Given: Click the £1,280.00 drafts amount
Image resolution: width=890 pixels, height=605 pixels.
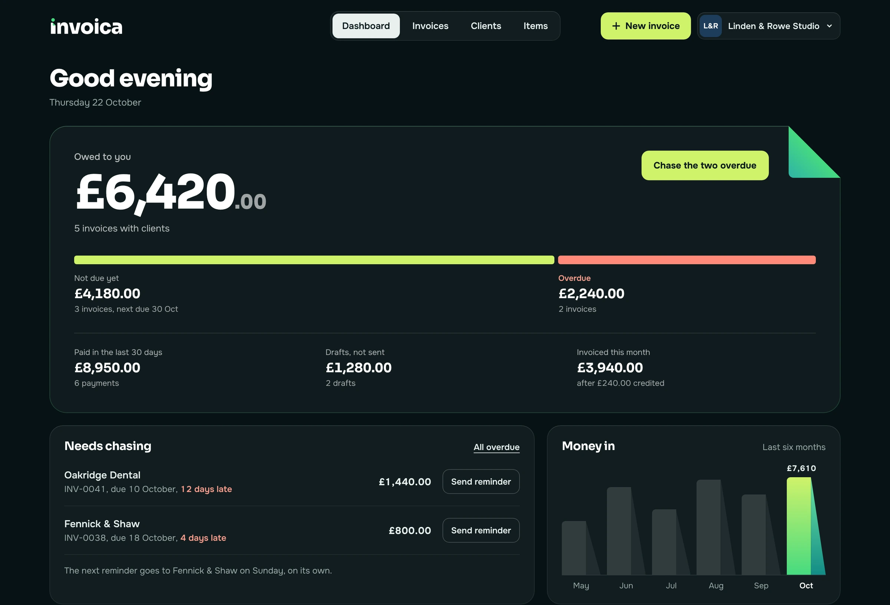Looking at the screenshot, I should point(359,368).
